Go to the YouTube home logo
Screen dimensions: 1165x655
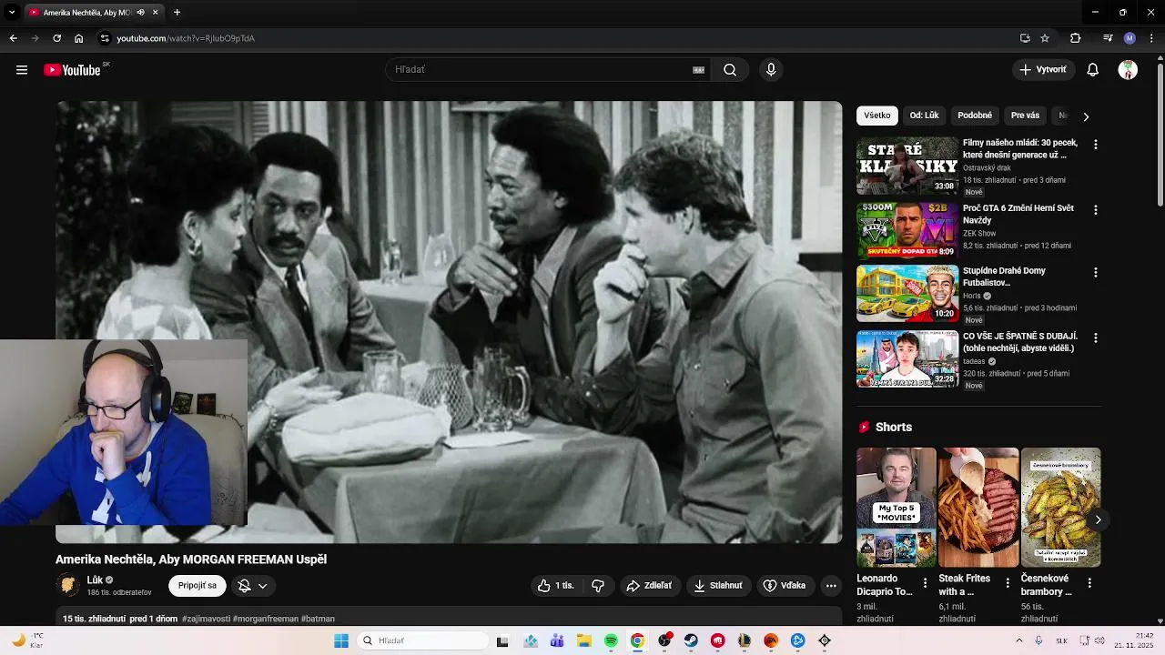[x=72, y=70]
